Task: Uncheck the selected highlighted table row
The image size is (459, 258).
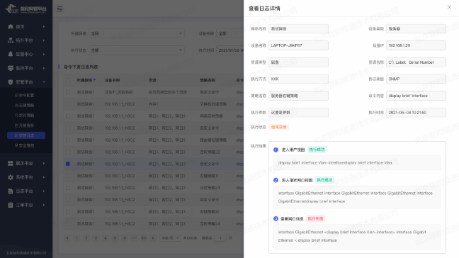Action: (68, 164)
